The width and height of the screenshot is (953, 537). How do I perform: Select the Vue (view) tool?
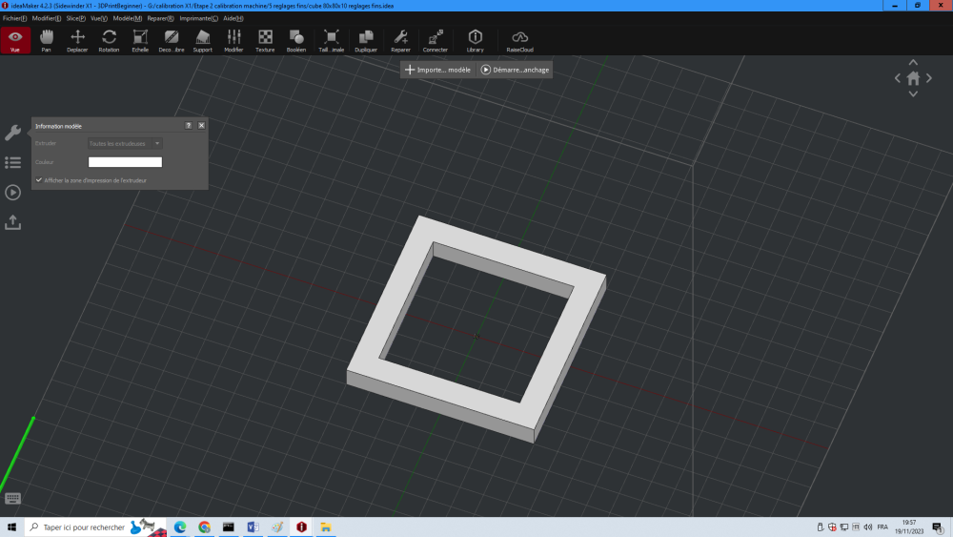coord(15,41)
